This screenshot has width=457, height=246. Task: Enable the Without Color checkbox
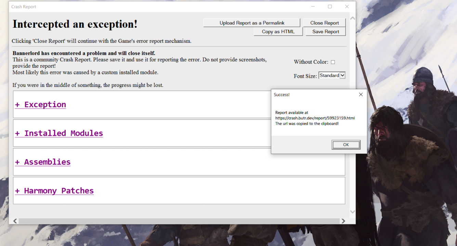click(x=333, y=62)
